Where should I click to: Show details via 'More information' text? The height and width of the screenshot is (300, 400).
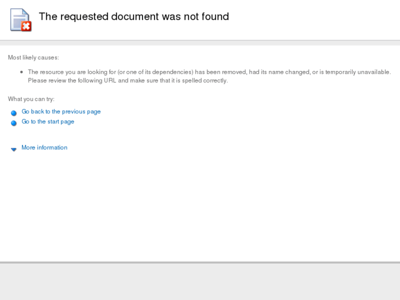click(45, 148)
